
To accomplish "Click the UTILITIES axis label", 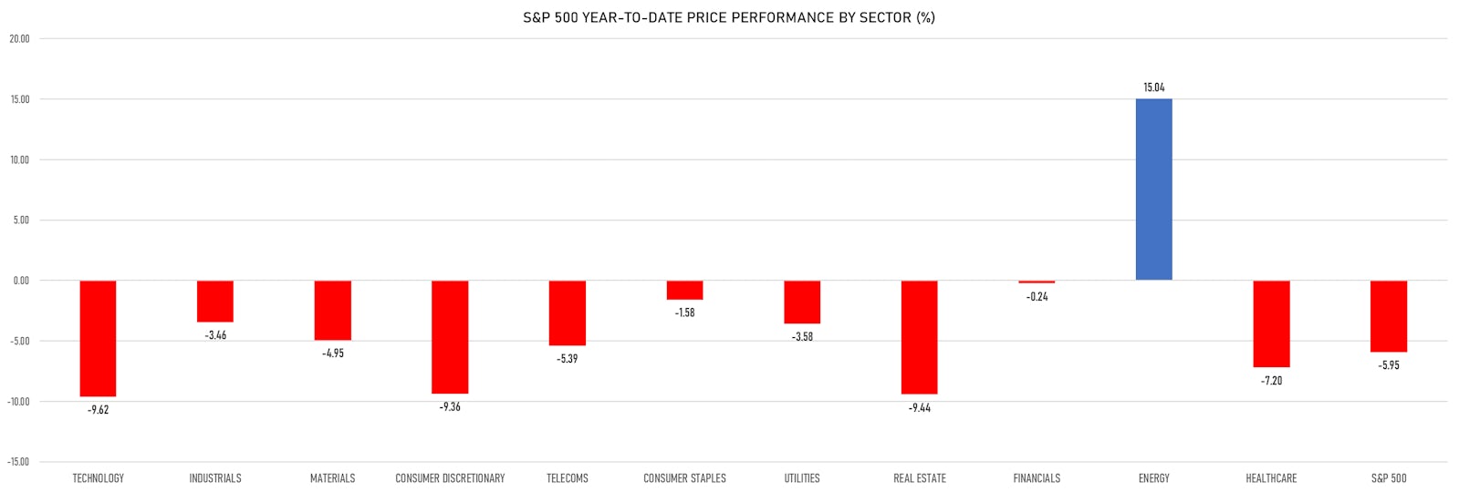I will [x=802, y=478].
